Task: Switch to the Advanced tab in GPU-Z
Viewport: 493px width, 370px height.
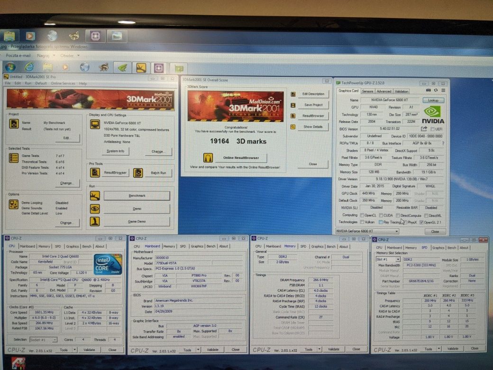Action: click(x=384, y=91)
